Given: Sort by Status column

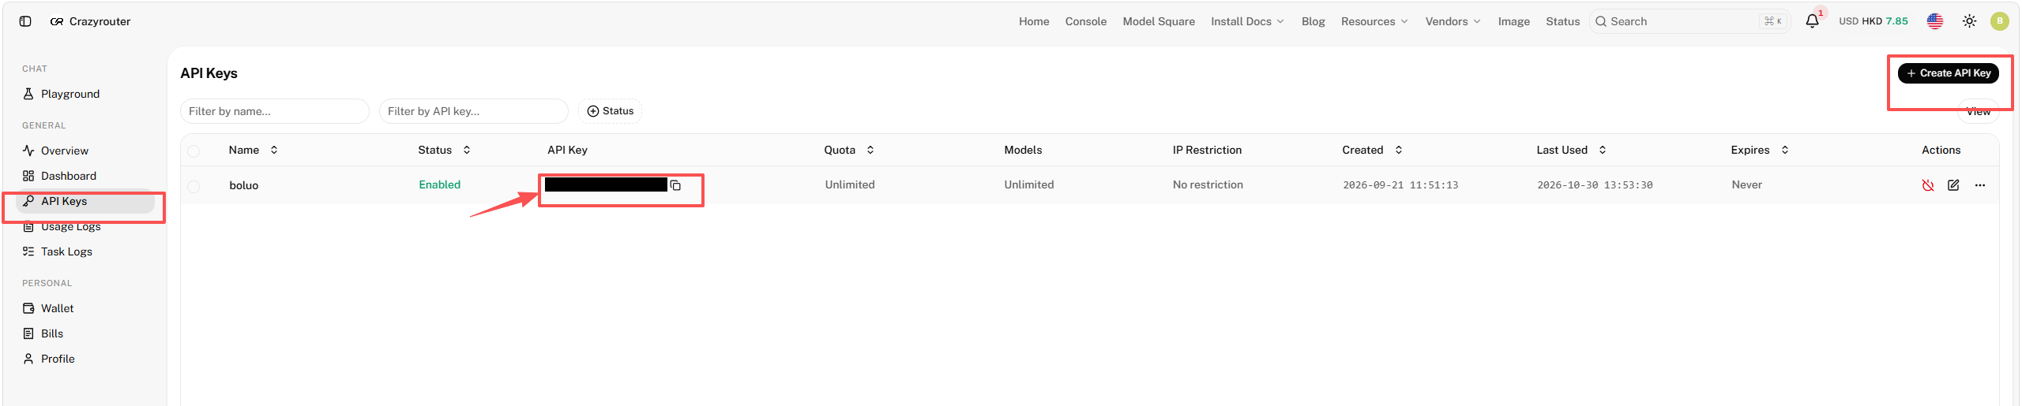Looking at the screenshot, I should (x=445, y=150).
